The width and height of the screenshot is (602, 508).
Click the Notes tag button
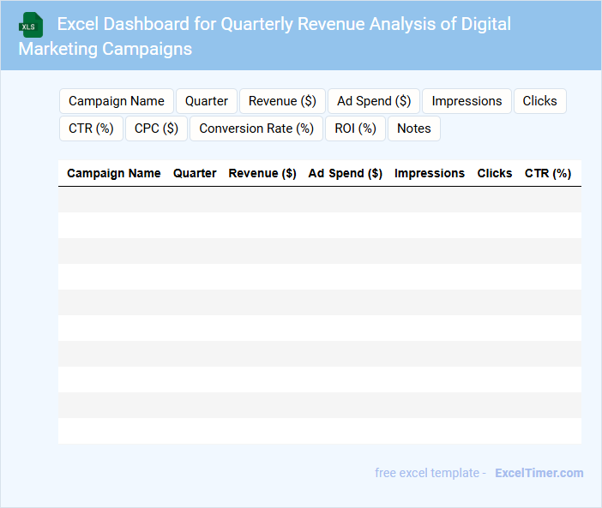point(414,128)
